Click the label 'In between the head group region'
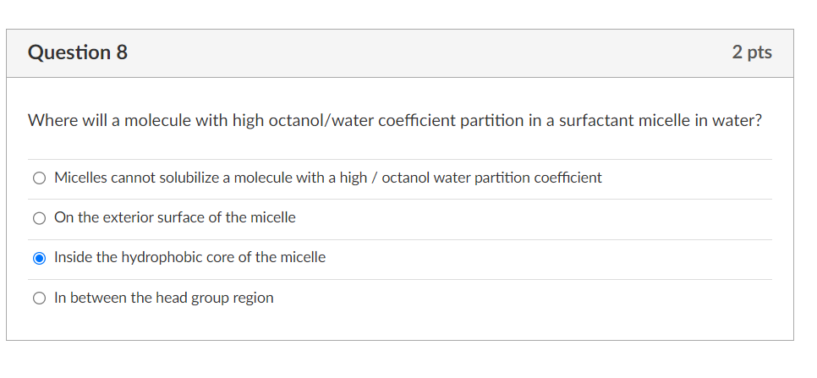The height and width of the screenshot is (378, 817). coord(163,298)
